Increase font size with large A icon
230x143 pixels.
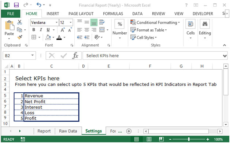click(63, 30)
